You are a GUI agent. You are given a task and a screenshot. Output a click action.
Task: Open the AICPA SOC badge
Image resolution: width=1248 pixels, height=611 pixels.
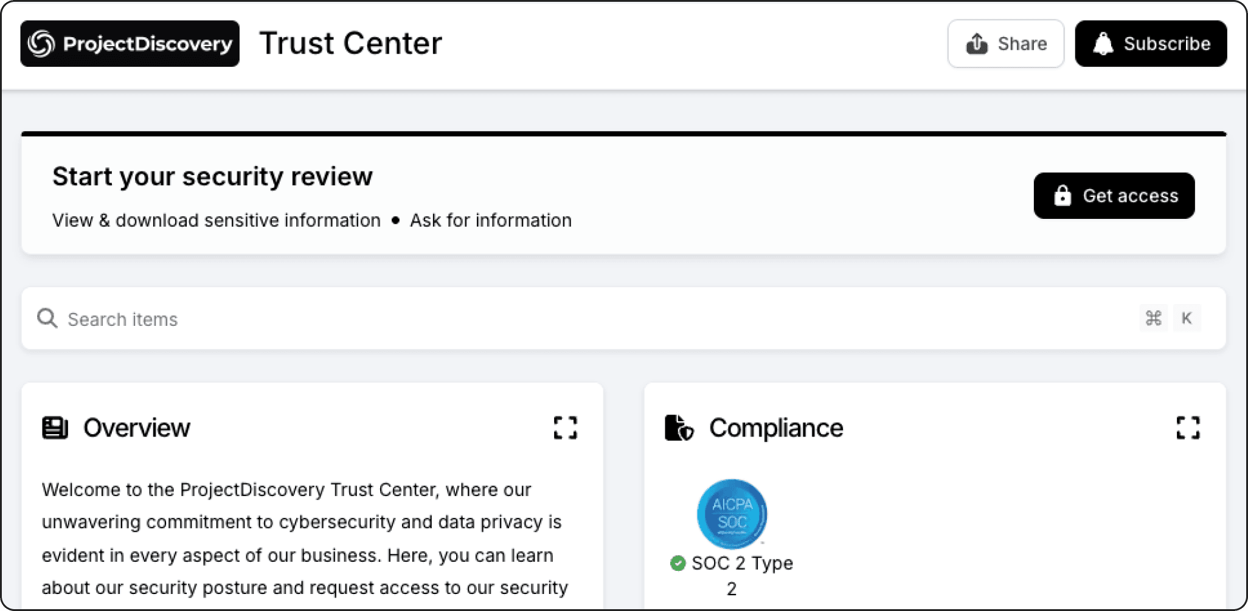click(732, 514)
